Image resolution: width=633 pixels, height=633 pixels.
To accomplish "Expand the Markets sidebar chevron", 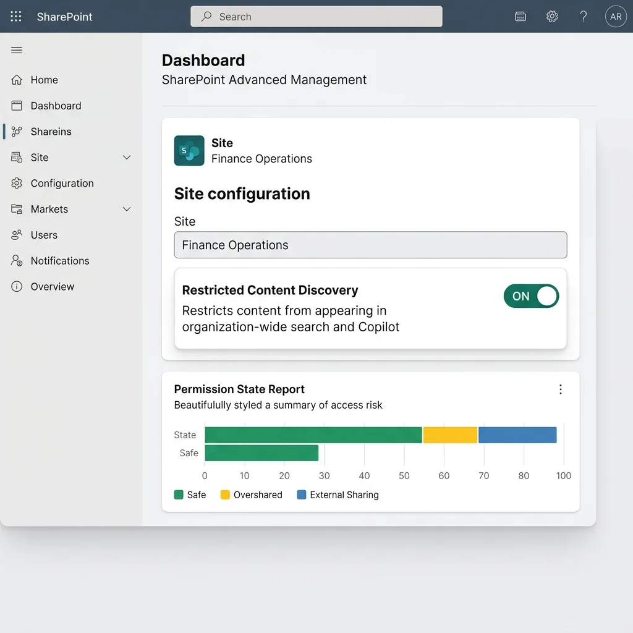I will pos(127,209).
